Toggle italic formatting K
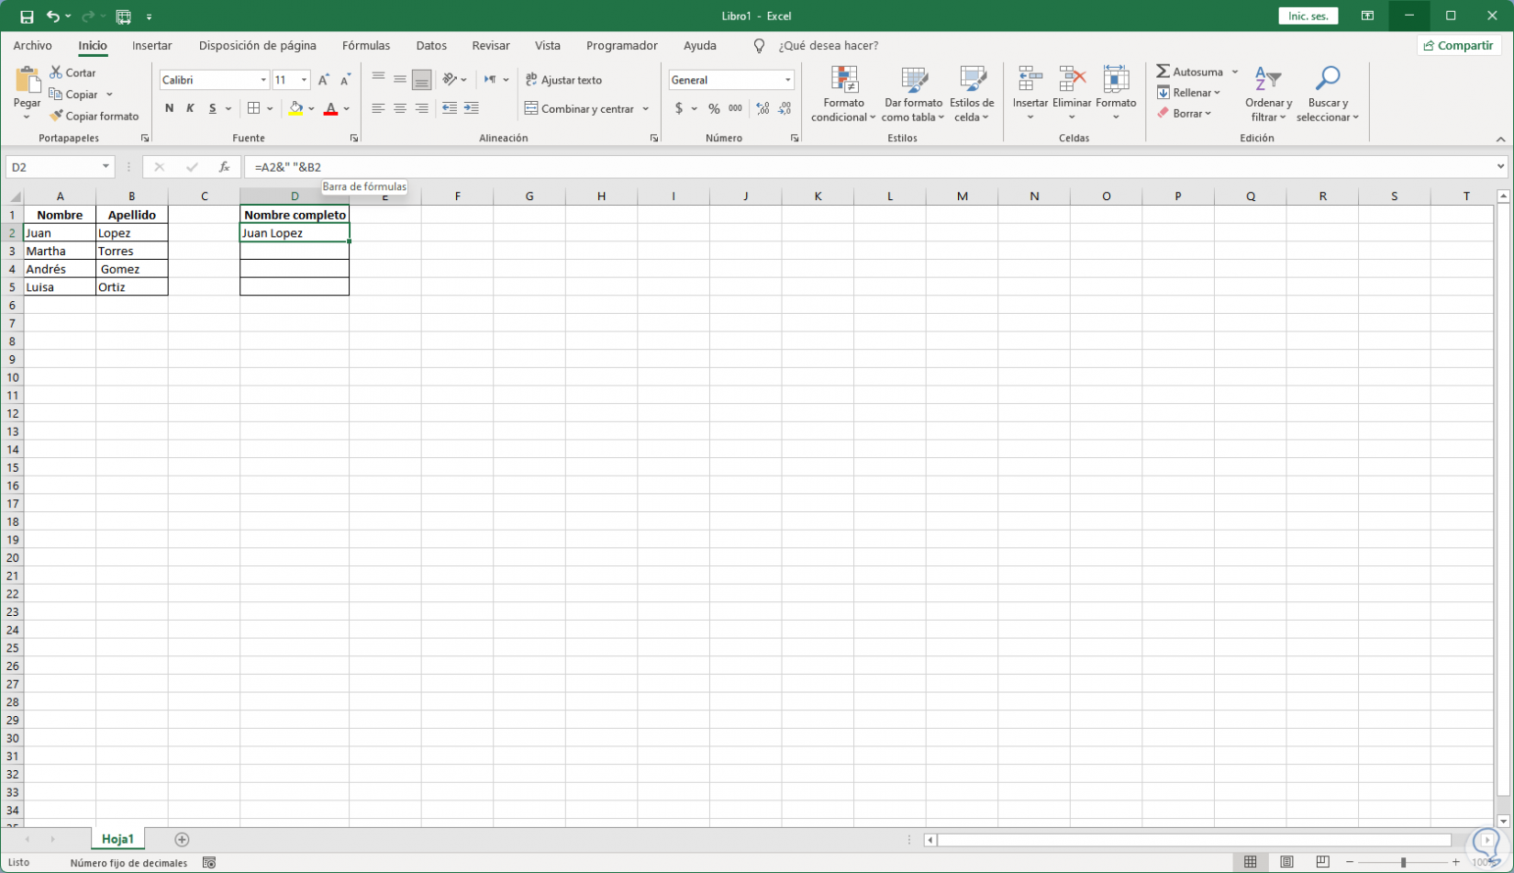 190,108
